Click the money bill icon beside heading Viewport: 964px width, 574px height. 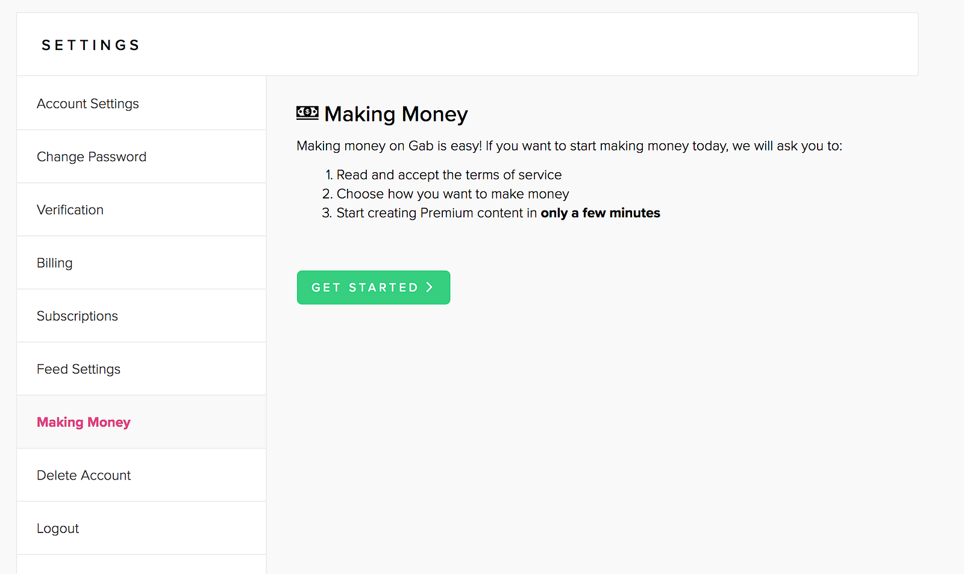coord(307,113)
